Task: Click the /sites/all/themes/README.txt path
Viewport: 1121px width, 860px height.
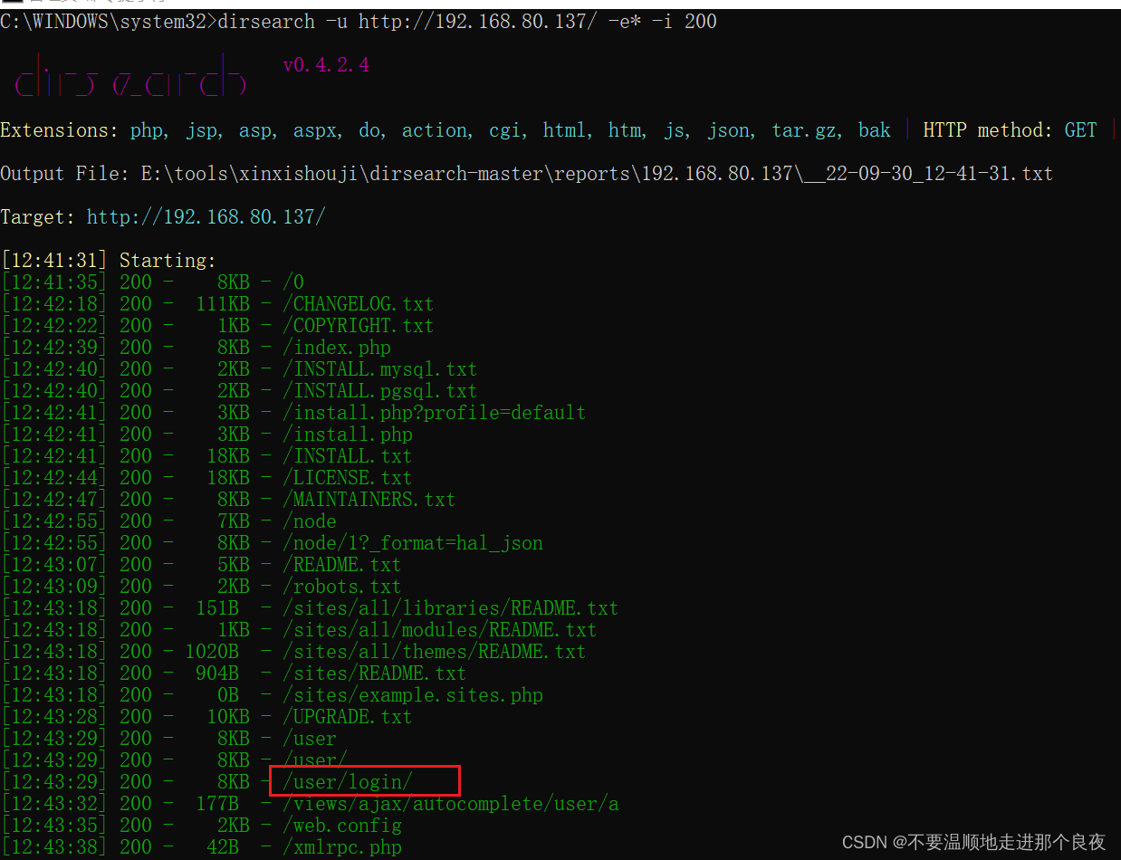Action: [x=435, y=652]
